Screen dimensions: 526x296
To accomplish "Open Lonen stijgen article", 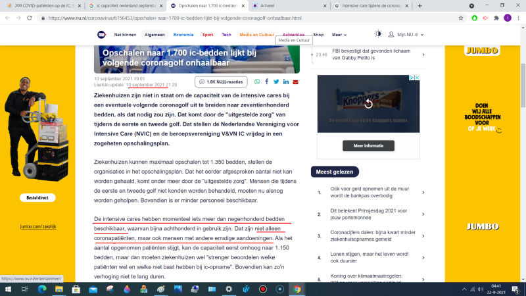I will pyautogui.click(x=370, y=257).
